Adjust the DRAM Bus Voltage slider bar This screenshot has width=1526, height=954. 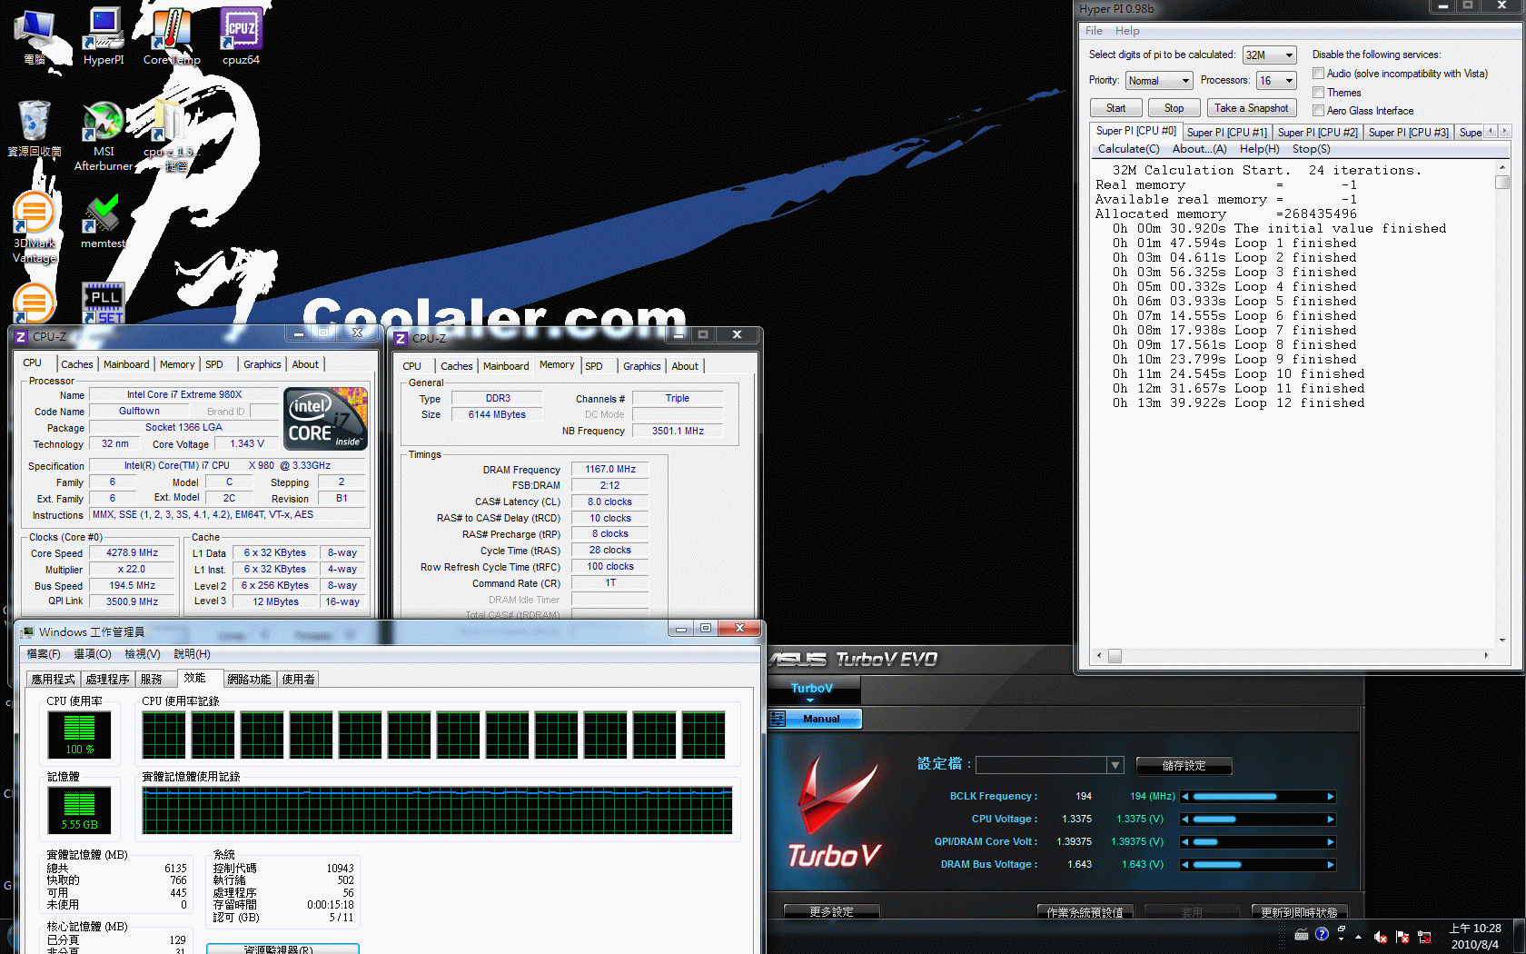coord(1257,865)
